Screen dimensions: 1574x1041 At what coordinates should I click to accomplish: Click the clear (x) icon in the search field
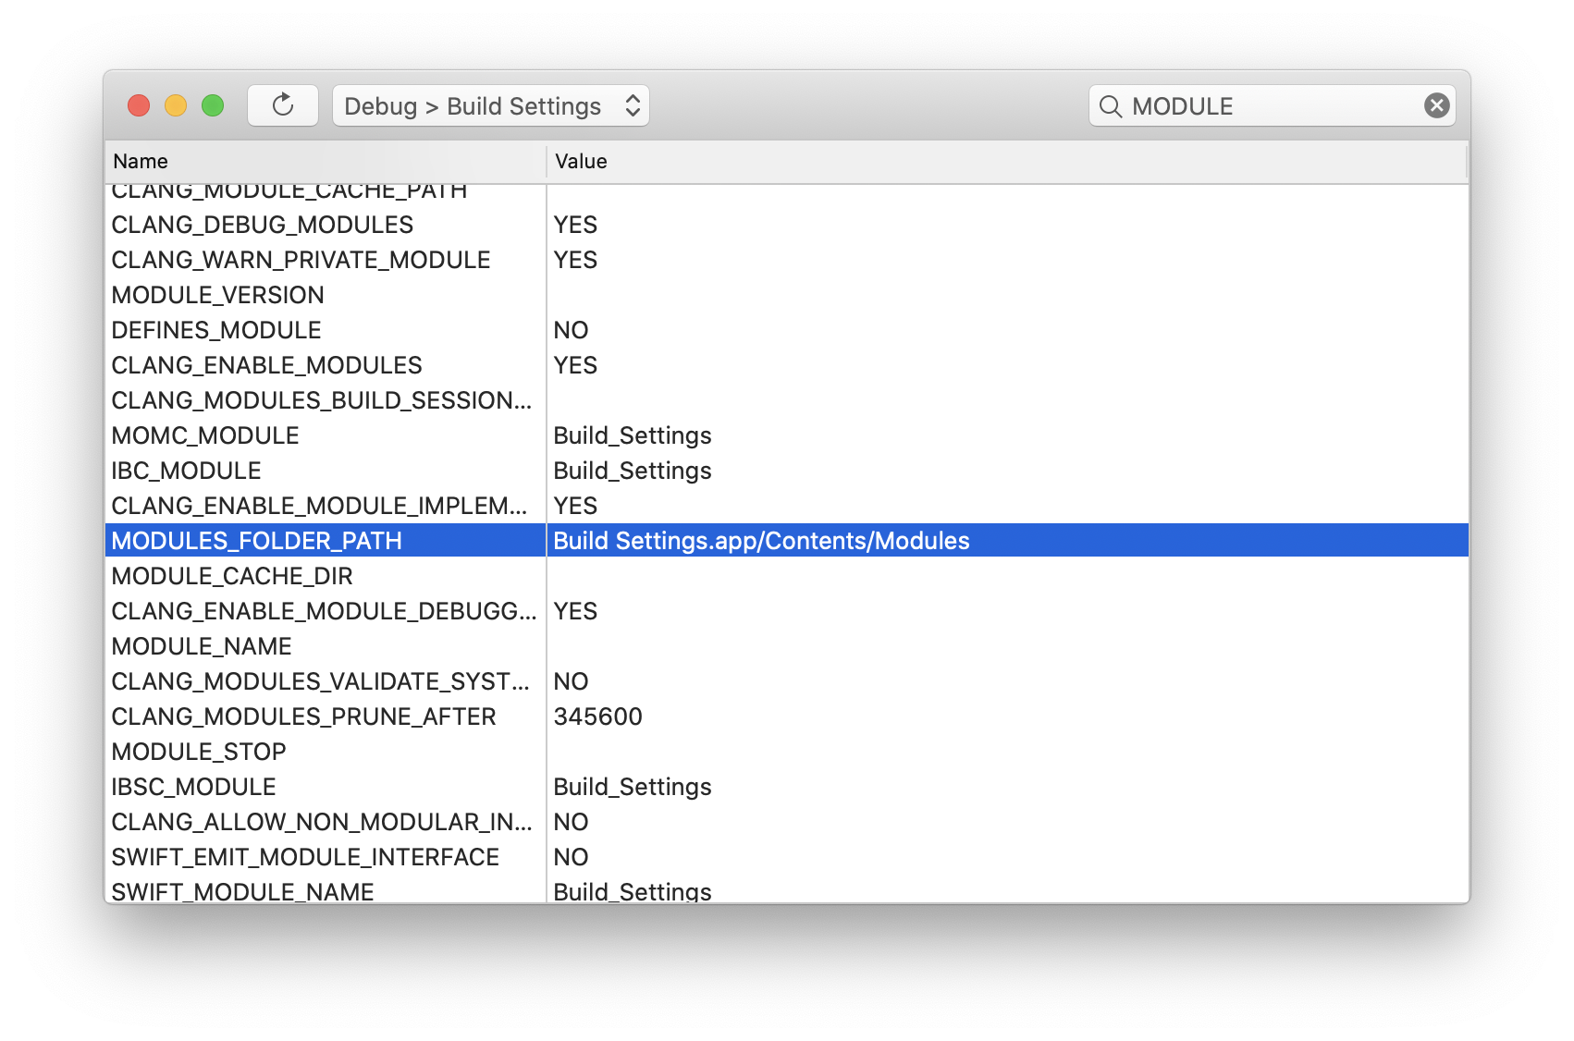point(1435,104)
